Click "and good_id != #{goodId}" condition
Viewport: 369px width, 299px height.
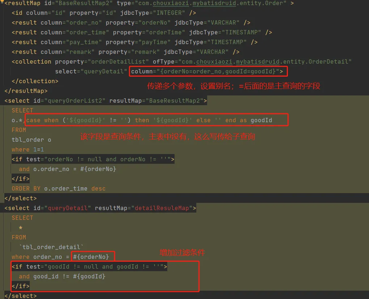(x=62, y=277)
